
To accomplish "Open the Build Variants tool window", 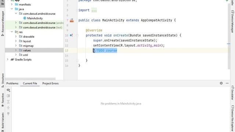I will (3, 122).
